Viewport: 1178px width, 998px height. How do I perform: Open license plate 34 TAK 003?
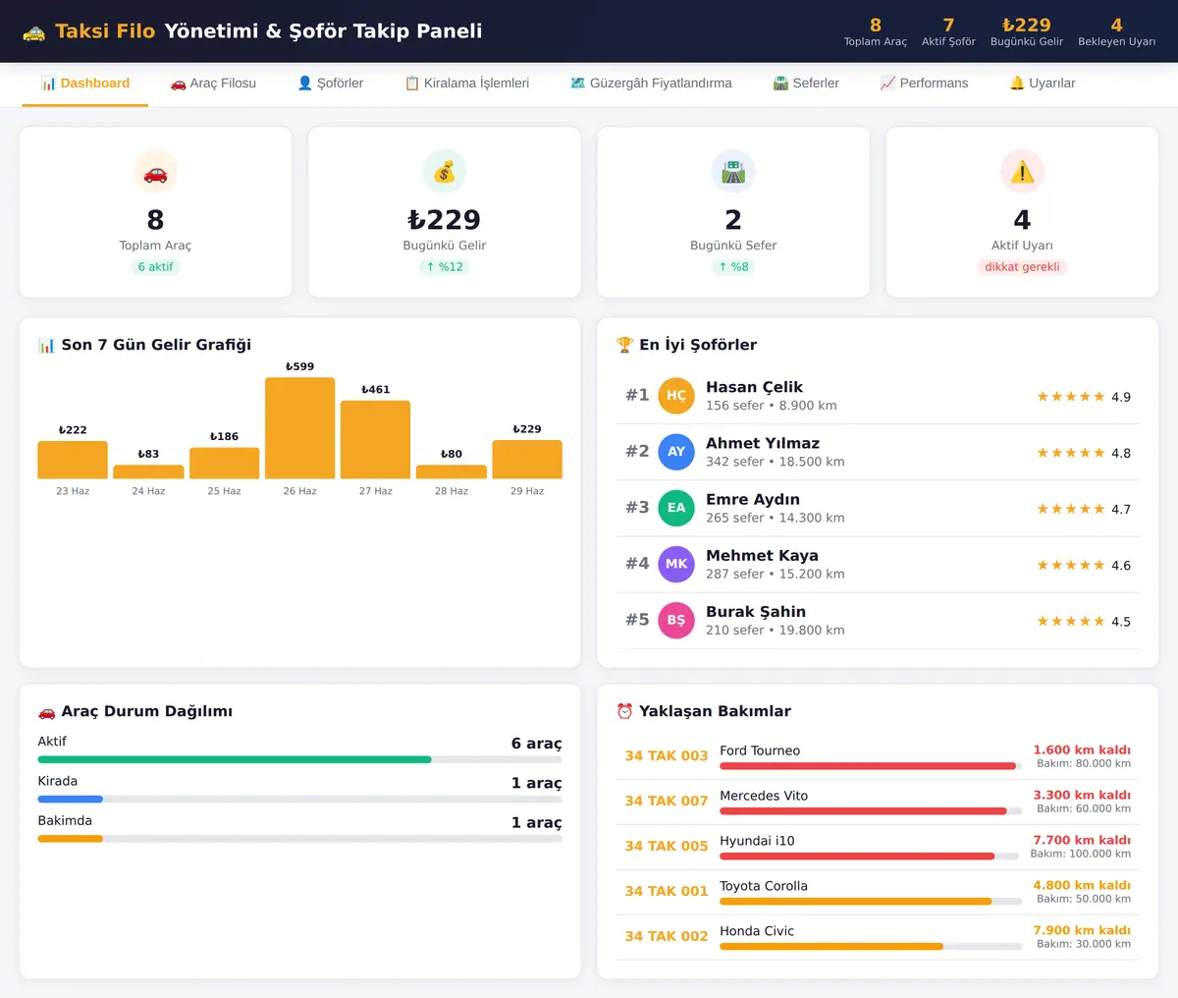667,756
